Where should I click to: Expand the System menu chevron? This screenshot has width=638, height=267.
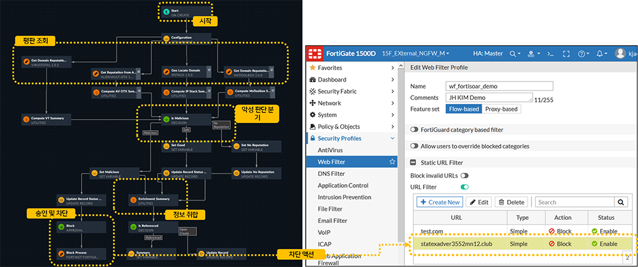tap(392, 115)
